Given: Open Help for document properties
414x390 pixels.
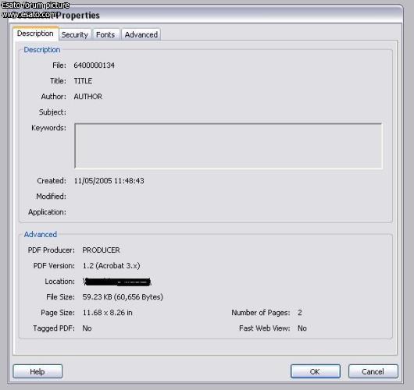Looking at the screenshot, I should pos(37,371).
